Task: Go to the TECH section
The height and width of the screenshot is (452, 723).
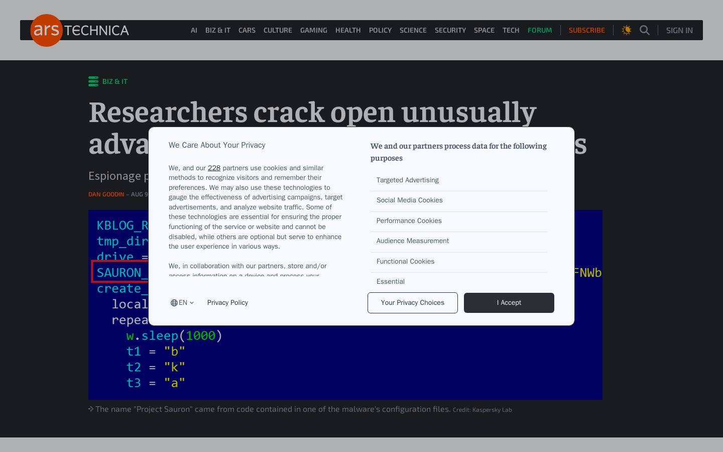Action: pyautogui.click(x=511, y=30)
